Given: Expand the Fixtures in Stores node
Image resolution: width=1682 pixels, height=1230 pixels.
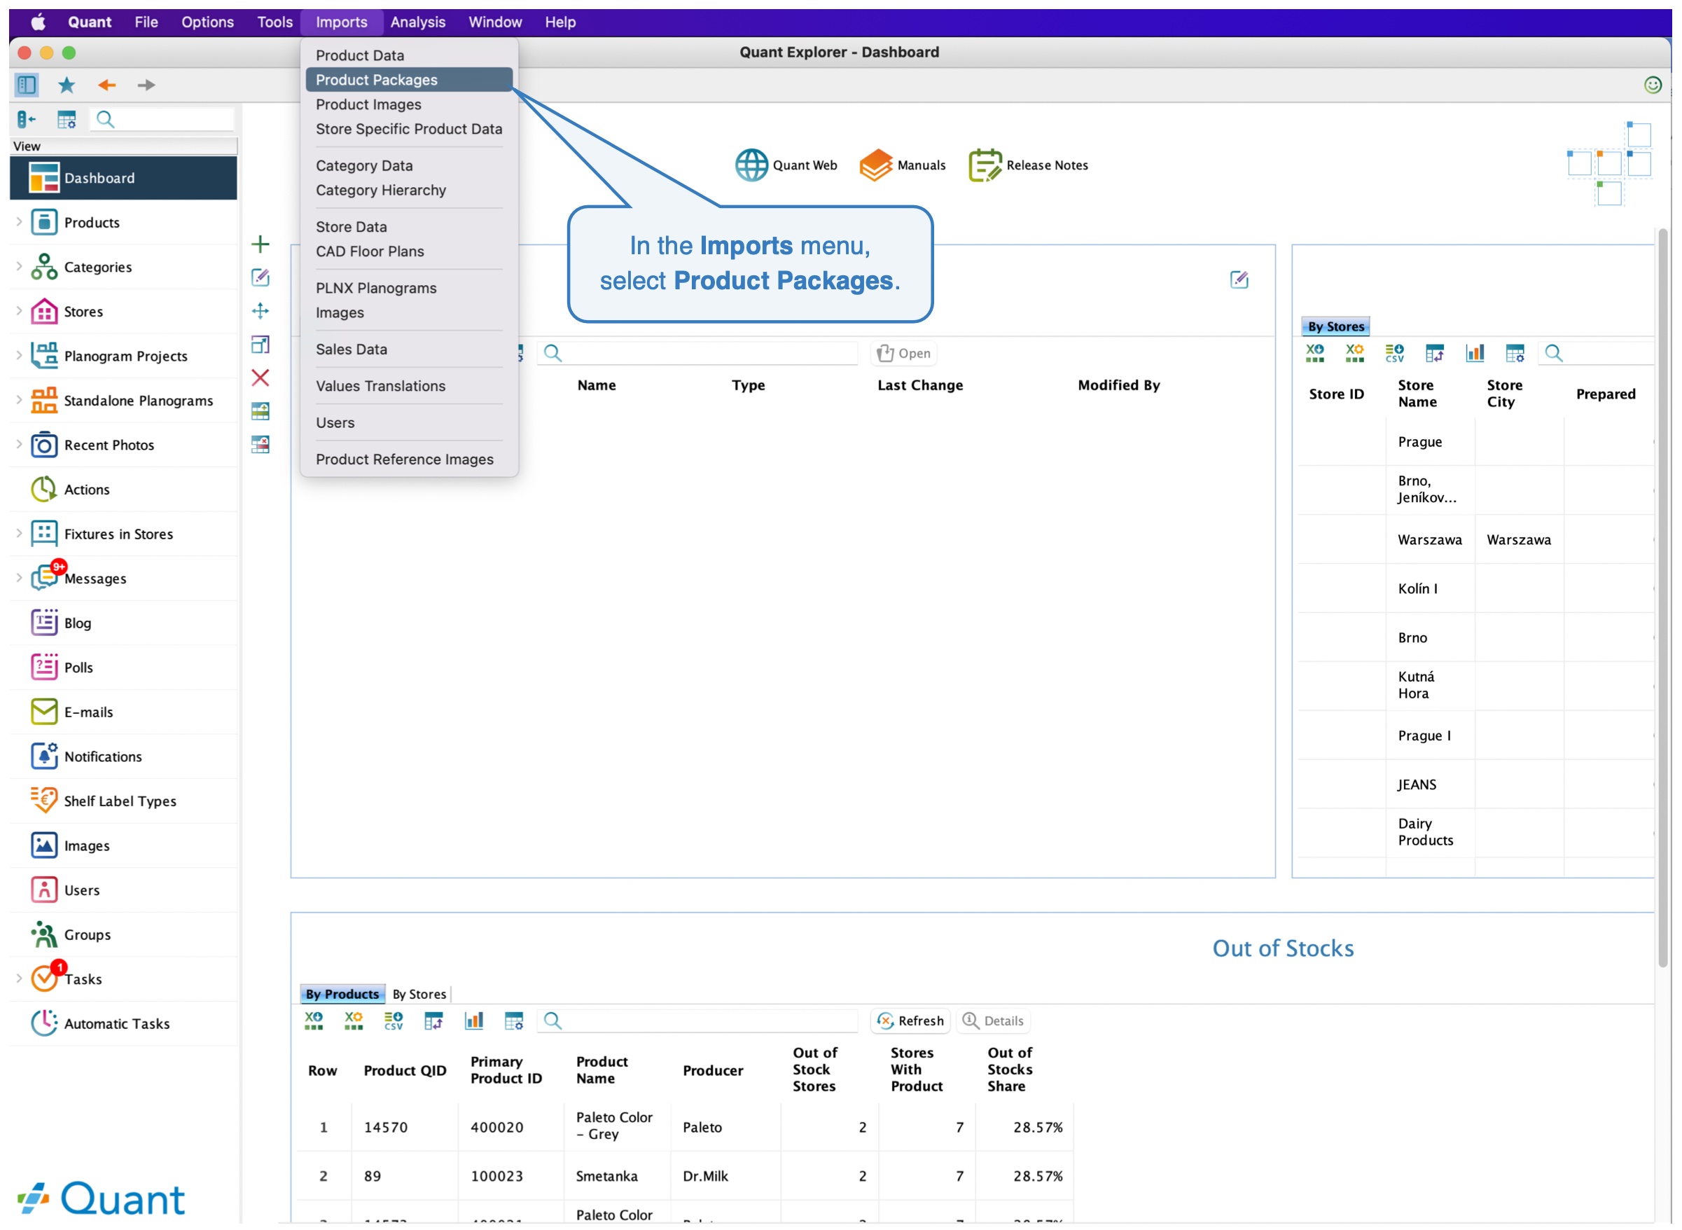Looking at the screenshot, I should 20,534.
